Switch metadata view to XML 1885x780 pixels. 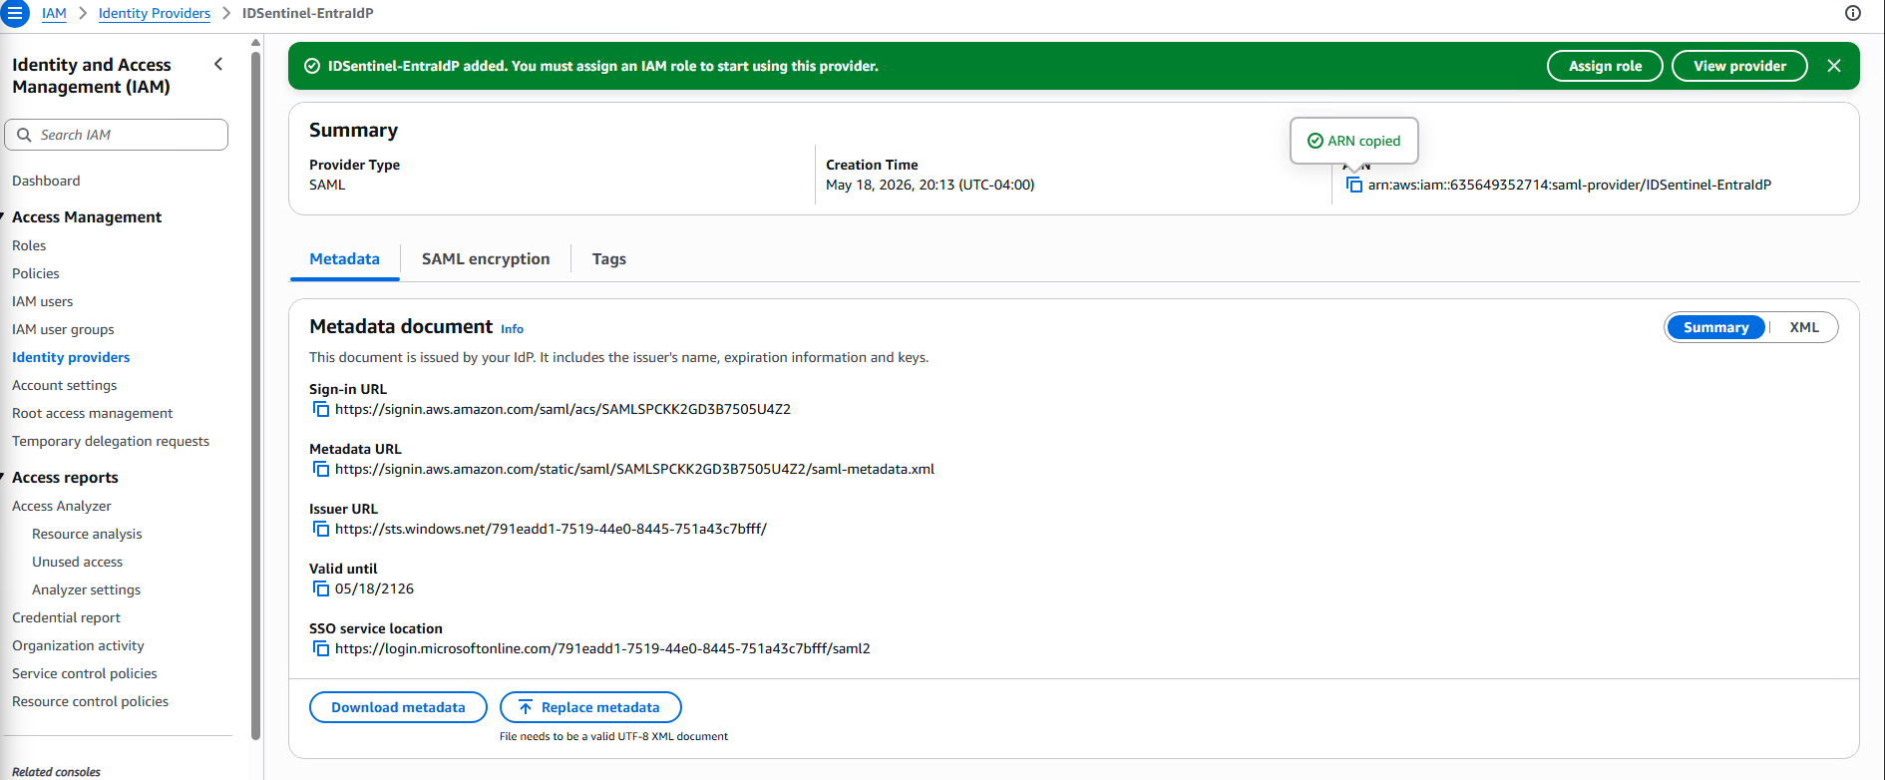pyautogui.click(x=1803, y=327)
